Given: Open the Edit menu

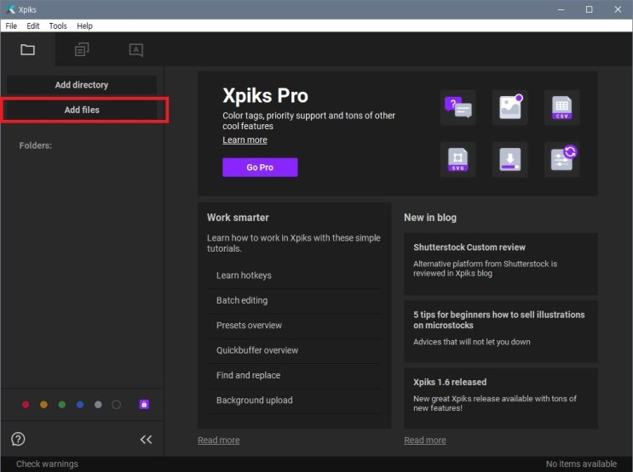Looking at the screenshot, I should (33, 26).
